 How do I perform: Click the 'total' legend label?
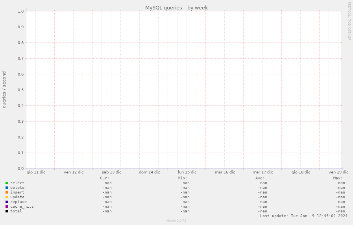coord(16,211)
